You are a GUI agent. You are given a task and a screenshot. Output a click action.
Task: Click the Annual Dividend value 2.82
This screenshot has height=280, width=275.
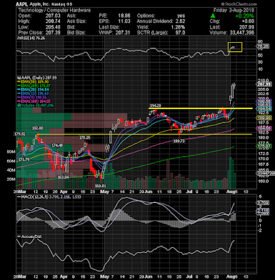(181, 22)
